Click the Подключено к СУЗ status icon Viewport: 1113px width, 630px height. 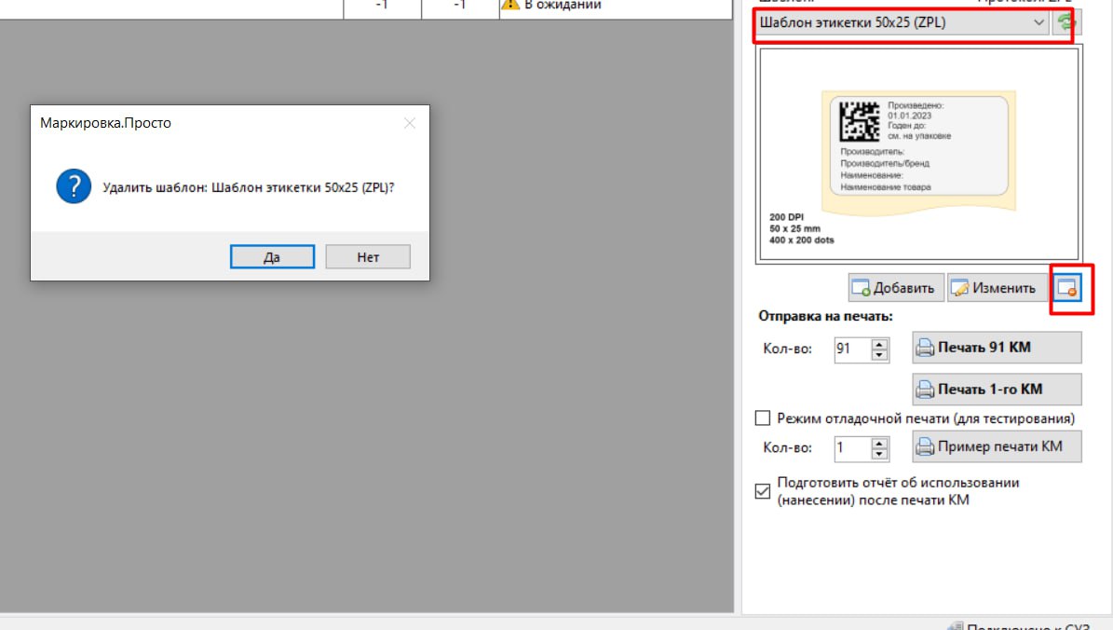point(953,626)
